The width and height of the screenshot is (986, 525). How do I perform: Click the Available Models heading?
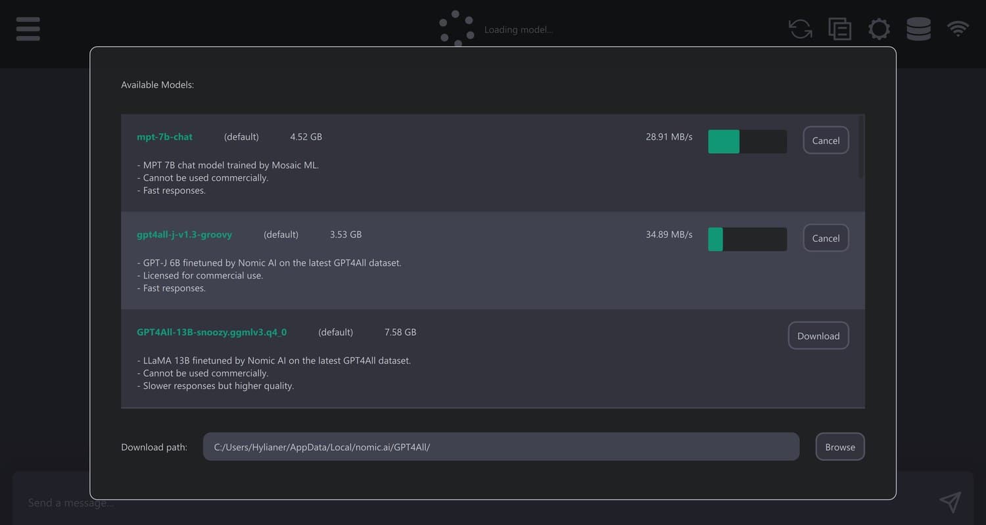coord(158,85)
